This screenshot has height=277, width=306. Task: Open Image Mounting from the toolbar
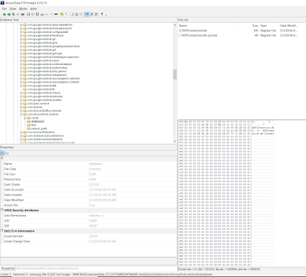14,15
